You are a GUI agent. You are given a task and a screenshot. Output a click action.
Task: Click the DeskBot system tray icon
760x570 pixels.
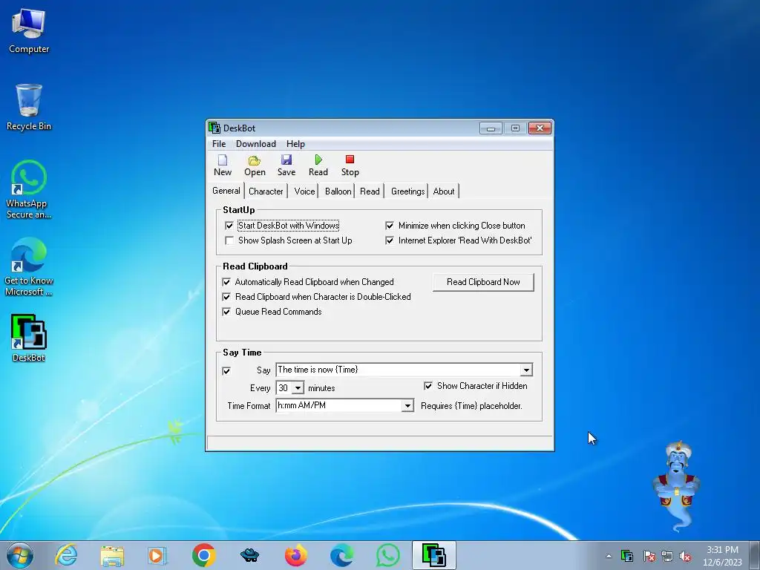click(627, 556)
